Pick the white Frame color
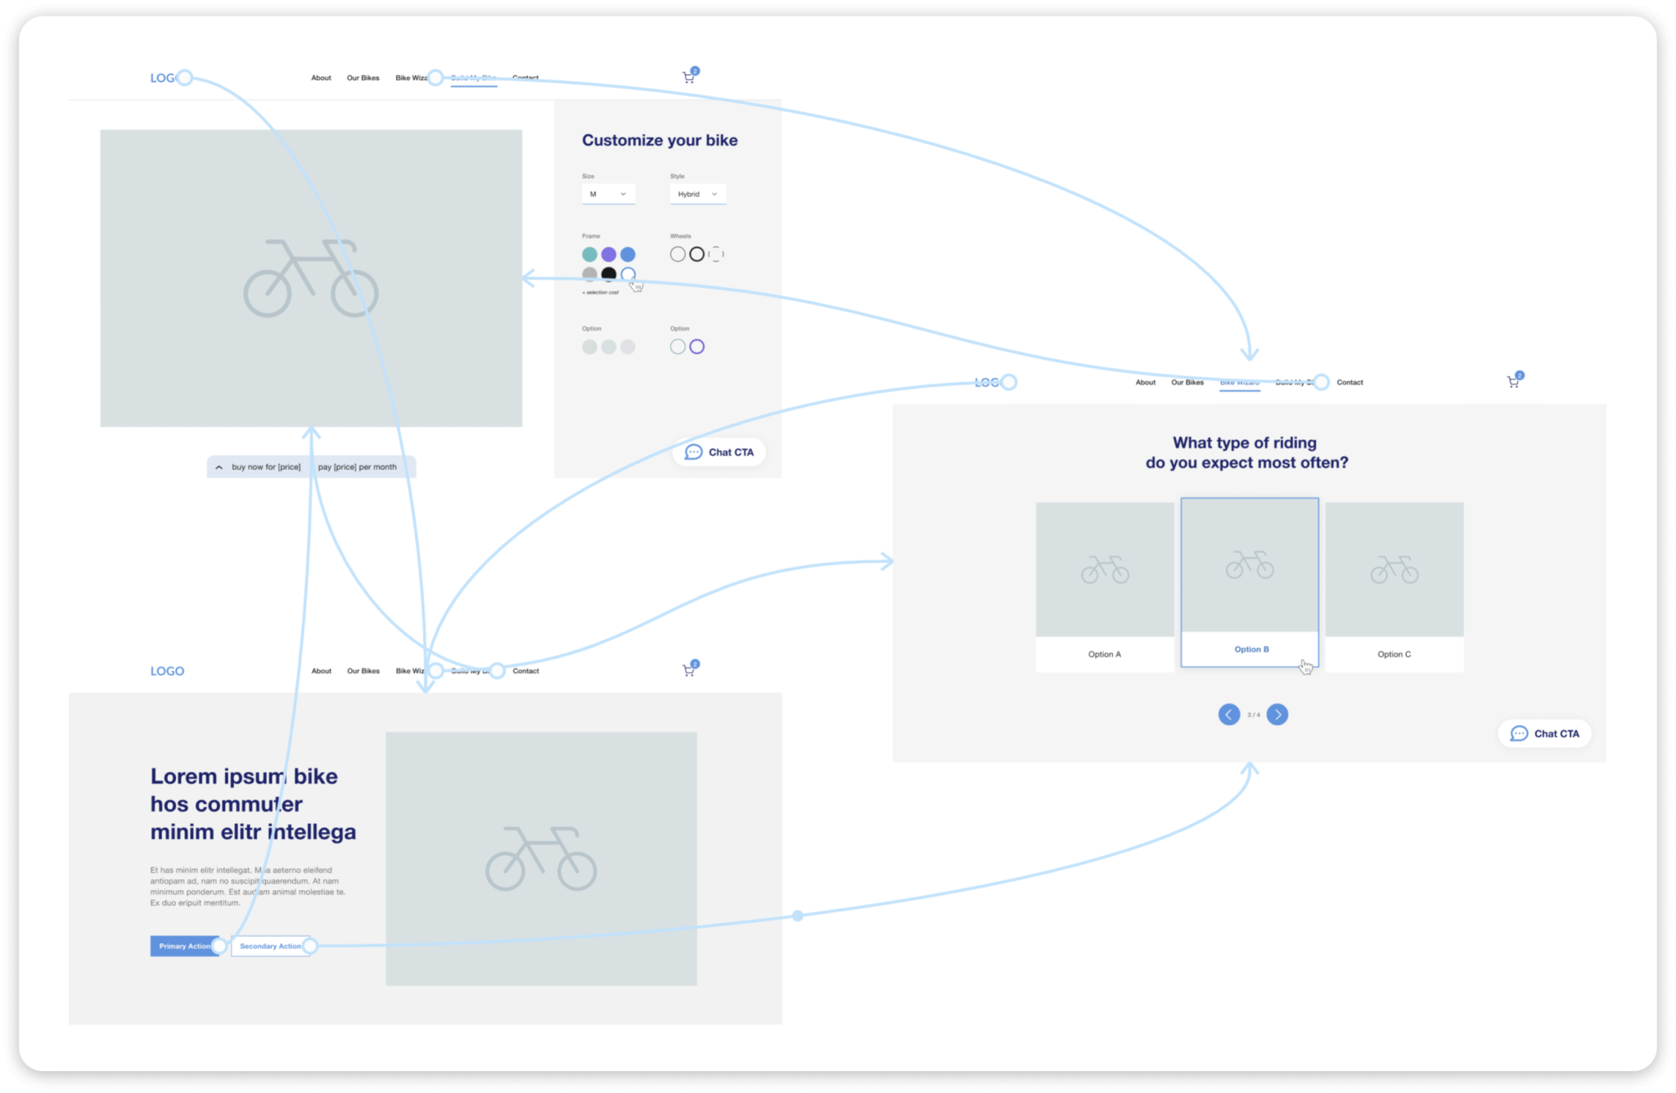Screen dimensions: 1676x1093 click(x=628, y=274)
